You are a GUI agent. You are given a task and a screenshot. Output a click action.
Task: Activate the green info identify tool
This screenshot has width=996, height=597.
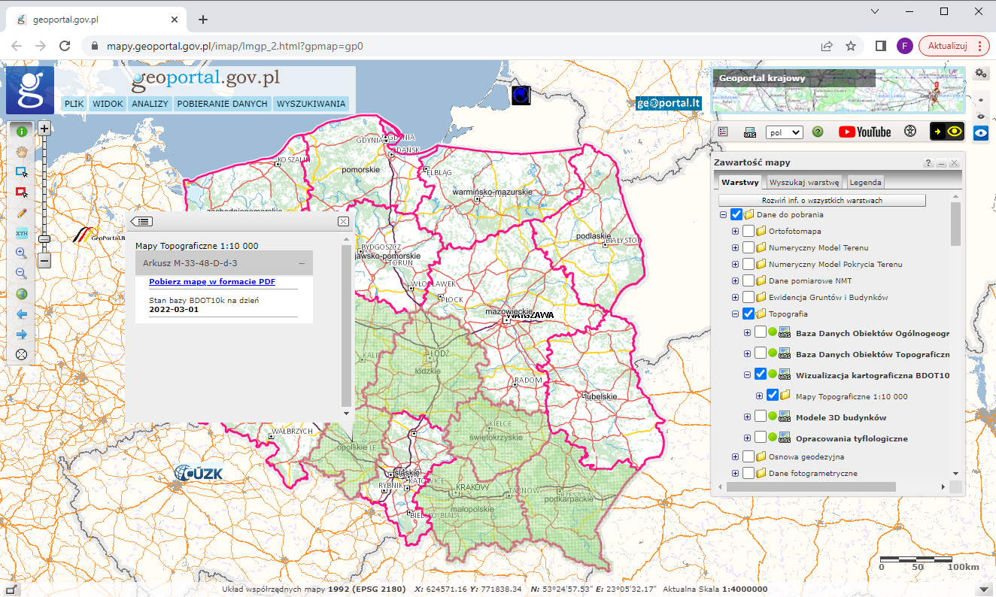coord(21,132)
